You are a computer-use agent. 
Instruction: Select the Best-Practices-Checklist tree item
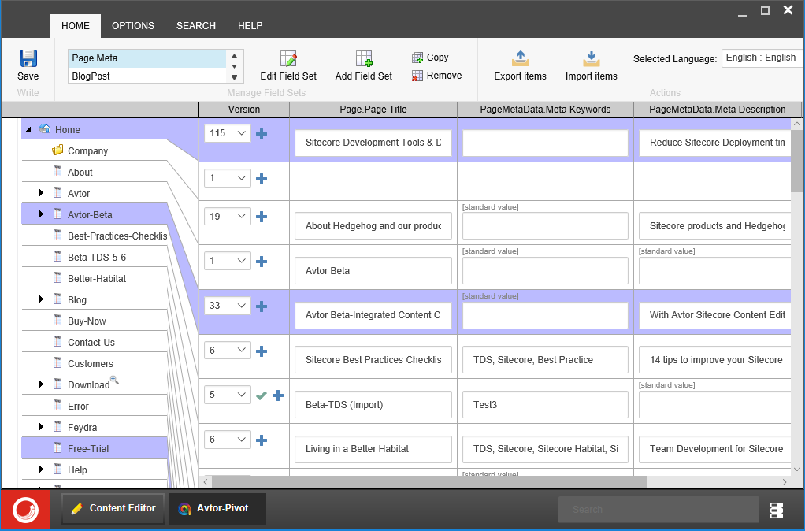click(x=117, y=236)
